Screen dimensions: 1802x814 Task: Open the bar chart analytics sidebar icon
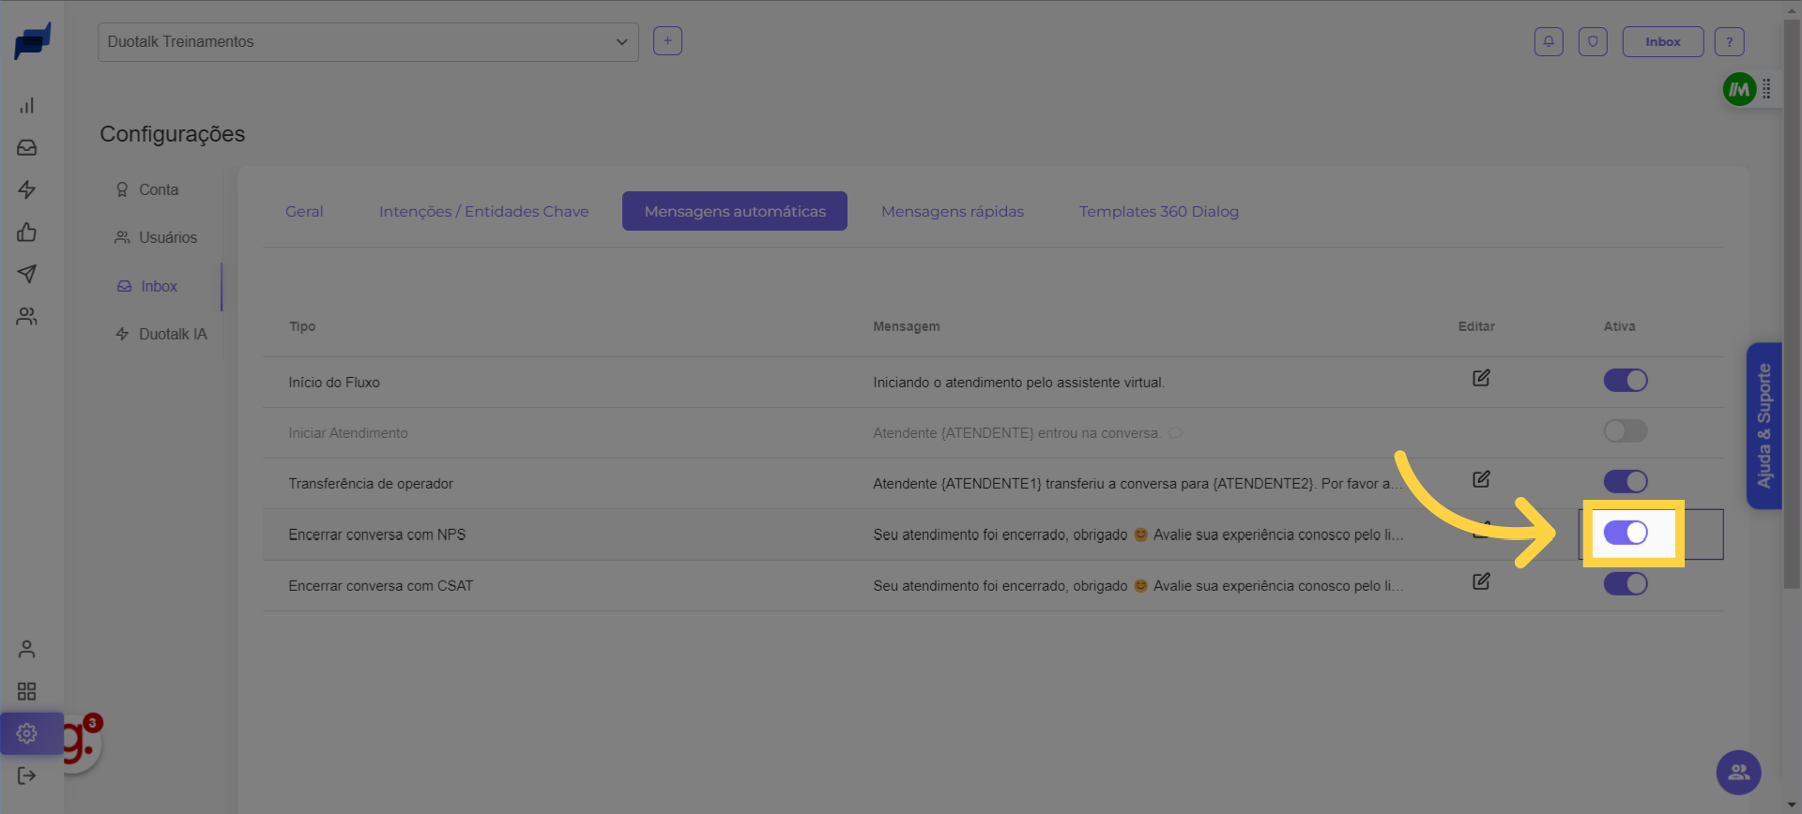26,105
